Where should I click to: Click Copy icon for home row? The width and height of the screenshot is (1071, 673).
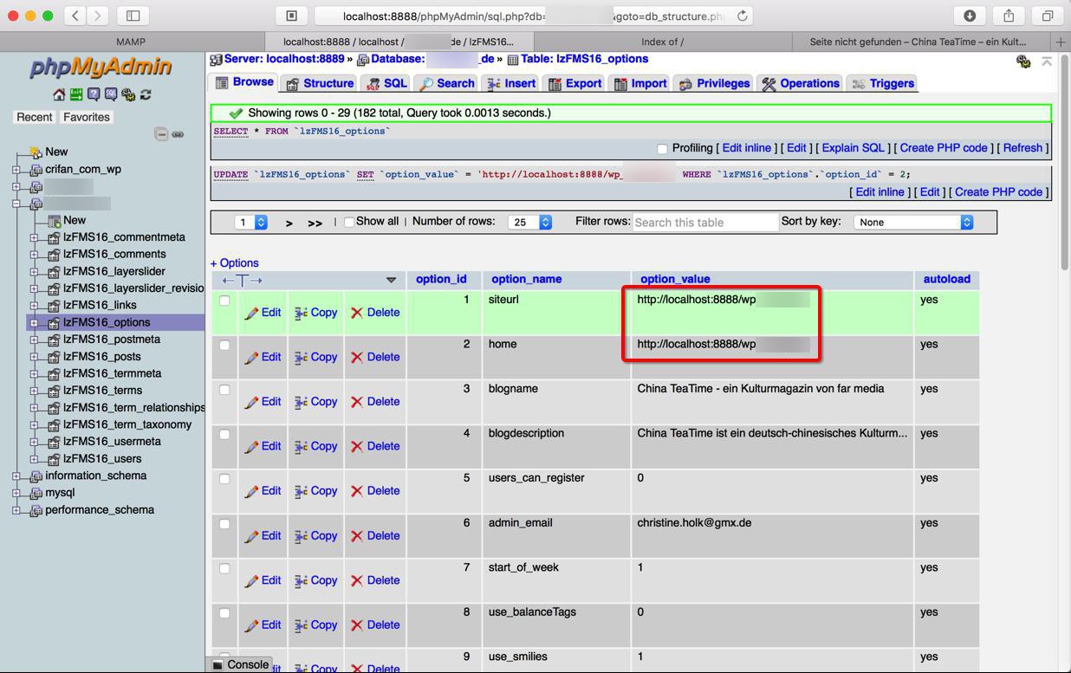301,358
